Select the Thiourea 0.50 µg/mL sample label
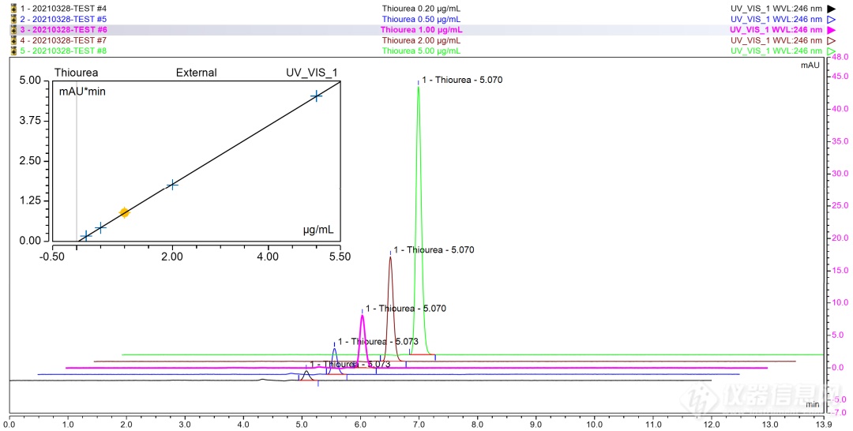This screenshot has width=853, height=431. pyautogui.click(x=421, y=18)
